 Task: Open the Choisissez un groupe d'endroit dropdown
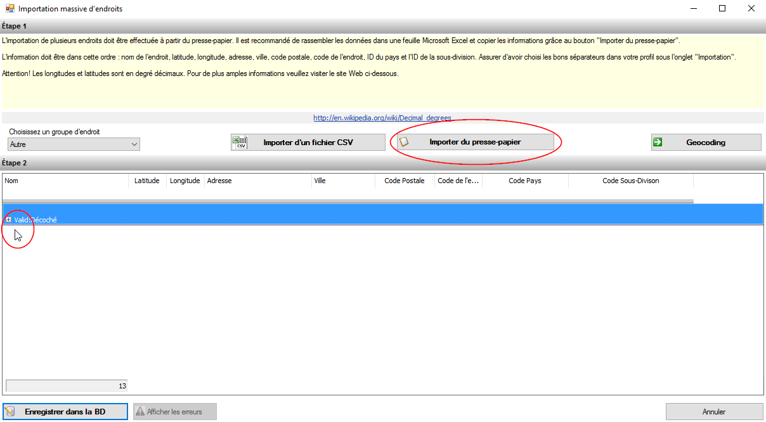coord(134,144)
